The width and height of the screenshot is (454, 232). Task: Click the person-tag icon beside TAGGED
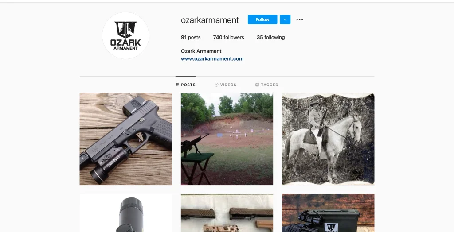tap(257, 85)
